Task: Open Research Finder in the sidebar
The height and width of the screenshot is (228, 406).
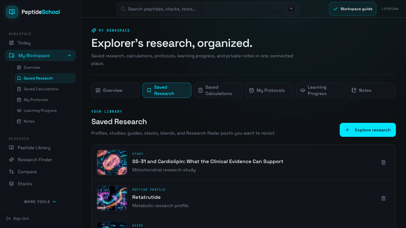Action: [40, 160]
